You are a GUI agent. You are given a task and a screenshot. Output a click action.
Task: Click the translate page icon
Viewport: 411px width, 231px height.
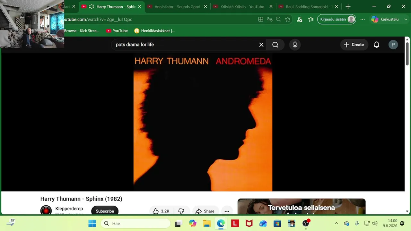[x=270, y=19]
